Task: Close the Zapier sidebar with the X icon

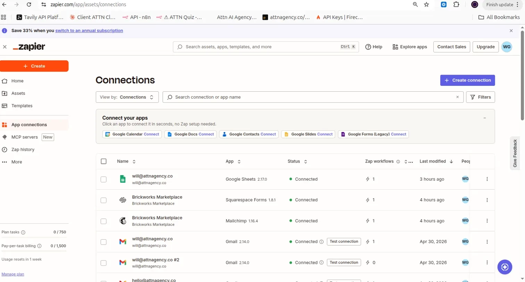Action: click(5, 47)
